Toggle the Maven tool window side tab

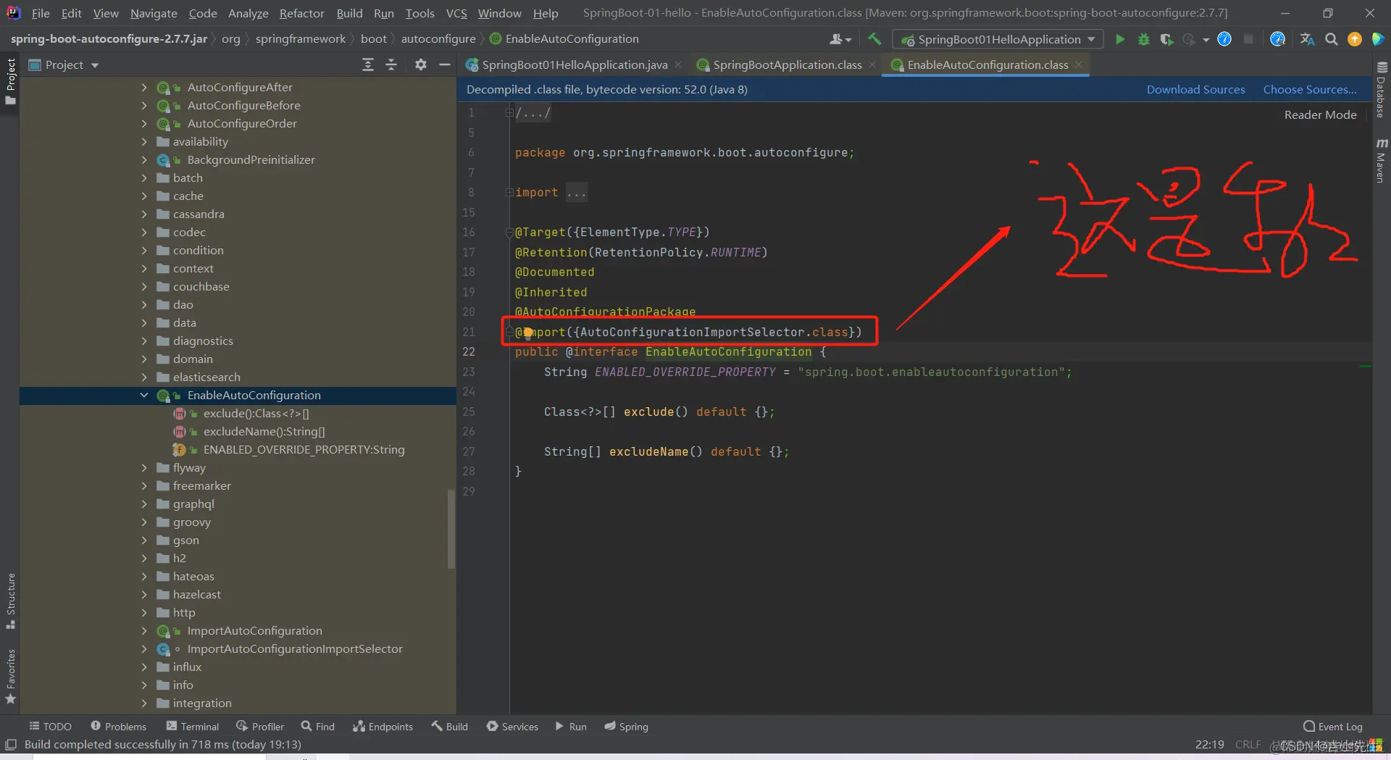[x=1381, y=160]
